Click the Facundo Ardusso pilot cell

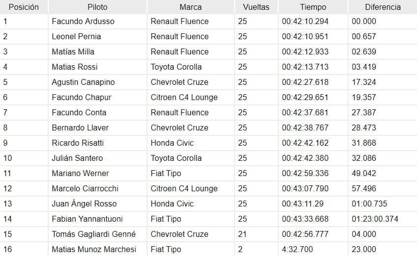point(97,21)
